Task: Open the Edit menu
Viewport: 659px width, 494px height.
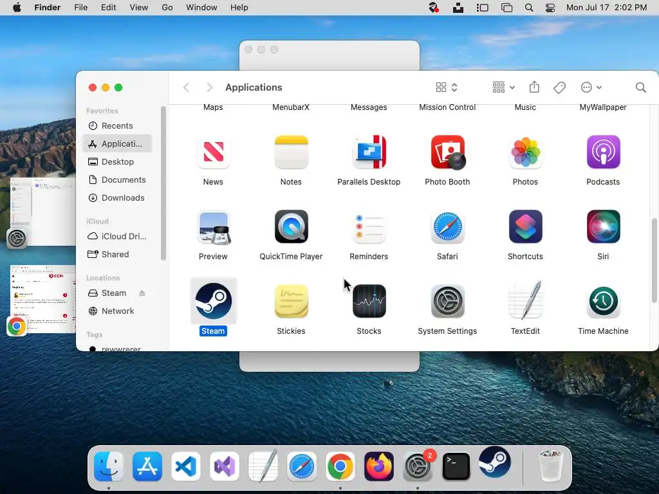Action: (108, 8)
